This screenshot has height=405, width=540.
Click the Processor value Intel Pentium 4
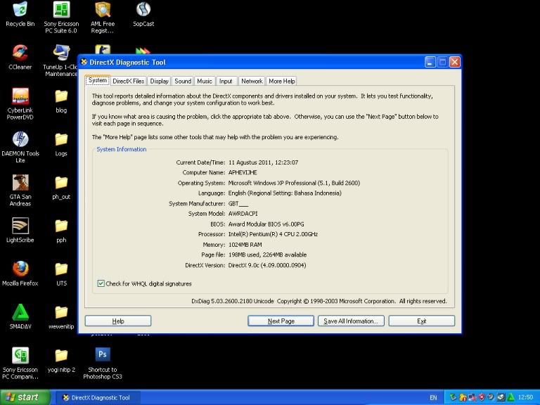tap(273, 234)
